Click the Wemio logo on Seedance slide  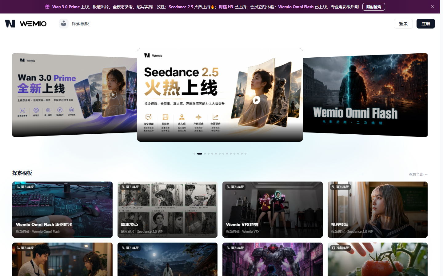pos(153,56)
